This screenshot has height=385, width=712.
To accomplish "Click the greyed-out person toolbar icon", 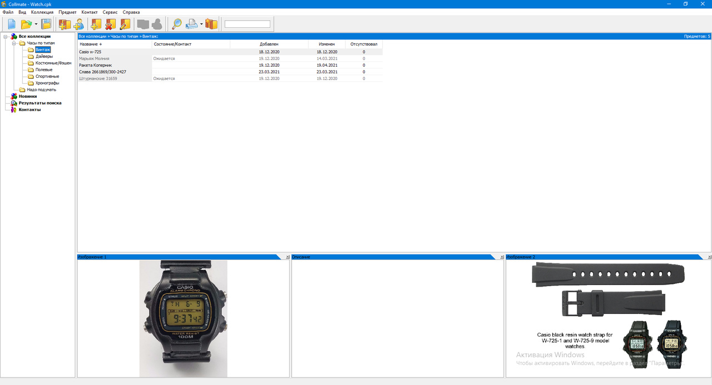I will click(x=157, y=24).
